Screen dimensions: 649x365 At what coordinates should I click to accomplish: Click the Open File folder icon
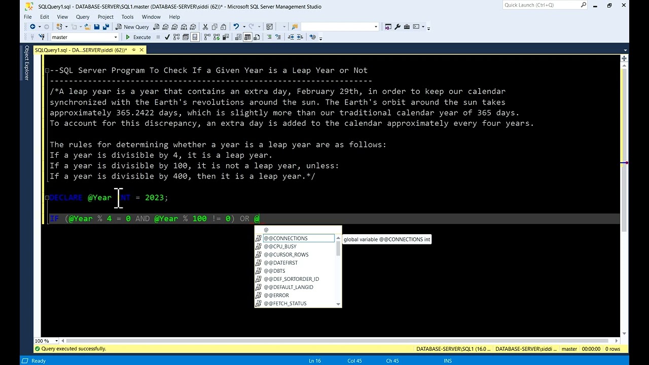pyautogui.click(x=87, y=26)
